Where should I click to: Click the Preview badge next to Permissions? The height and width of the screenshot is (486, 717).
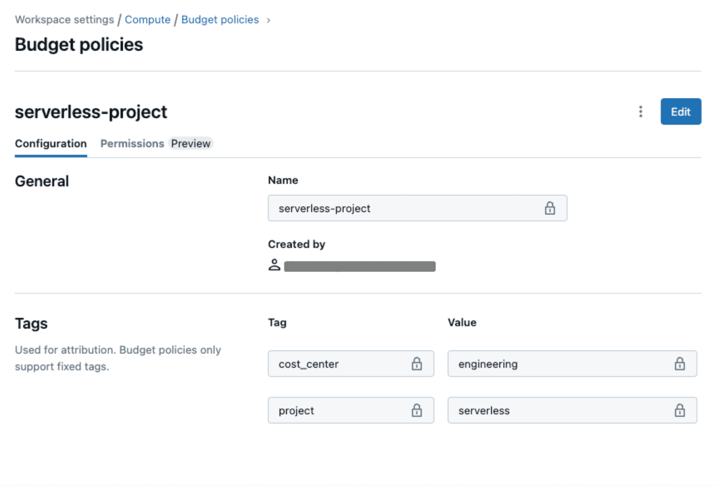tap(191, 143)
